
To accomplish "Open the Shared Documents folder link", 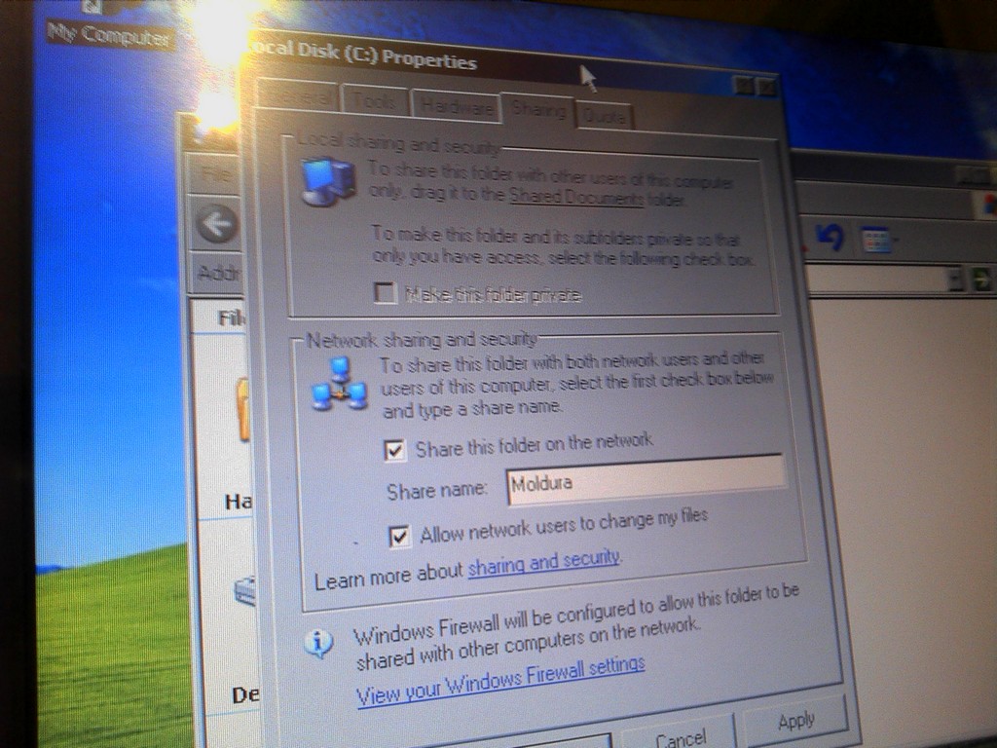I will click(x=576, y=197).
